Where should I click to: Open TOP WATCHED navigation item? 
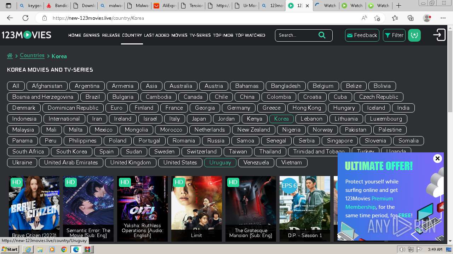click(x=250, y=35)
